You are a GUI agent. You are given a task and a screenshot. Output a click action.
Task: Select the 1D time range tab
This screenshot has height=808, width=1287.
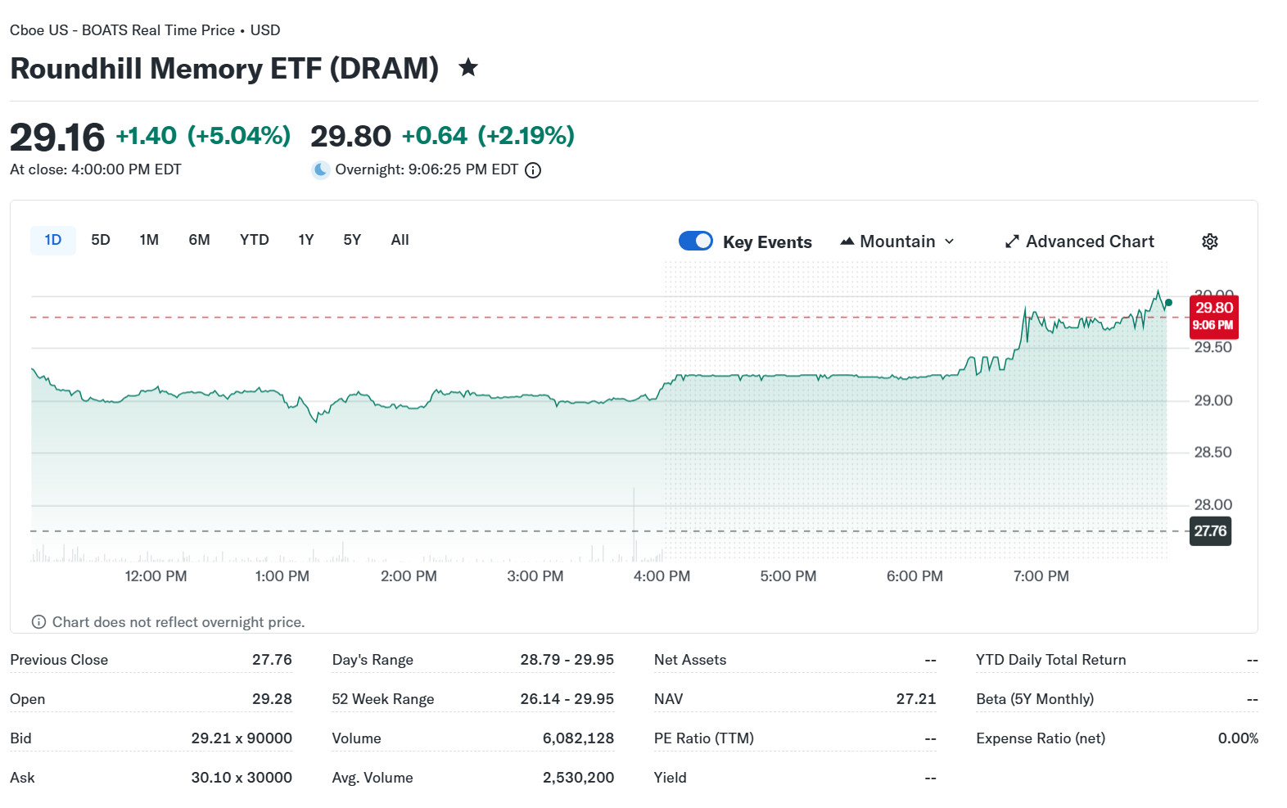53,240
